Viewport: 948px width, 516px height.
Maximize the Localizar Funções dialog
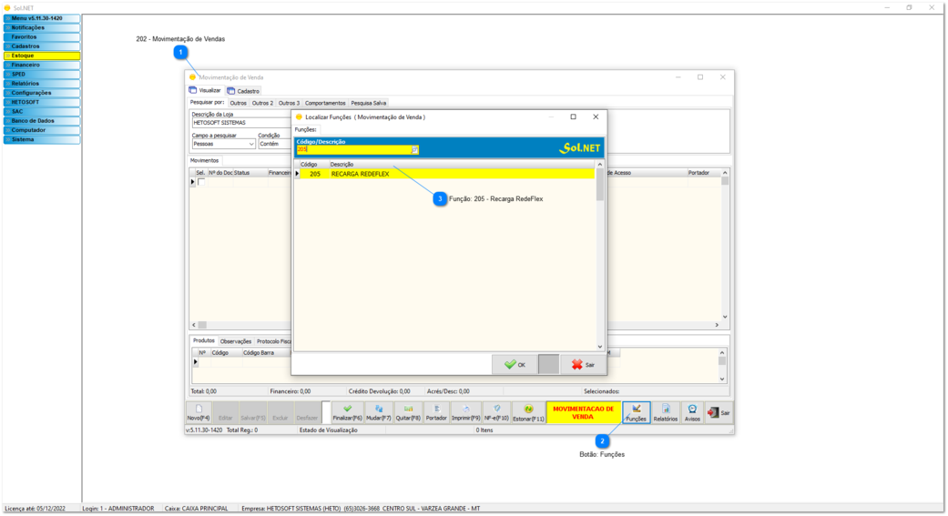click(573, 116)
